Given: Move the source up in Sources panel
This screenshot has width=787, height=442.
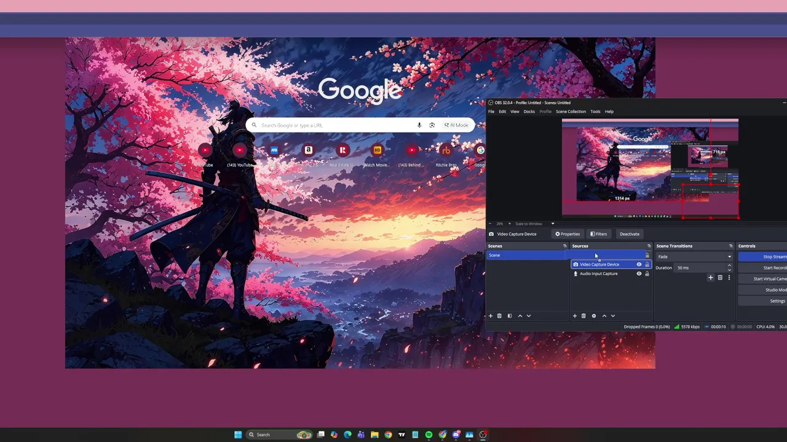Looking at the screenshot, I should (x=604, y=316).
